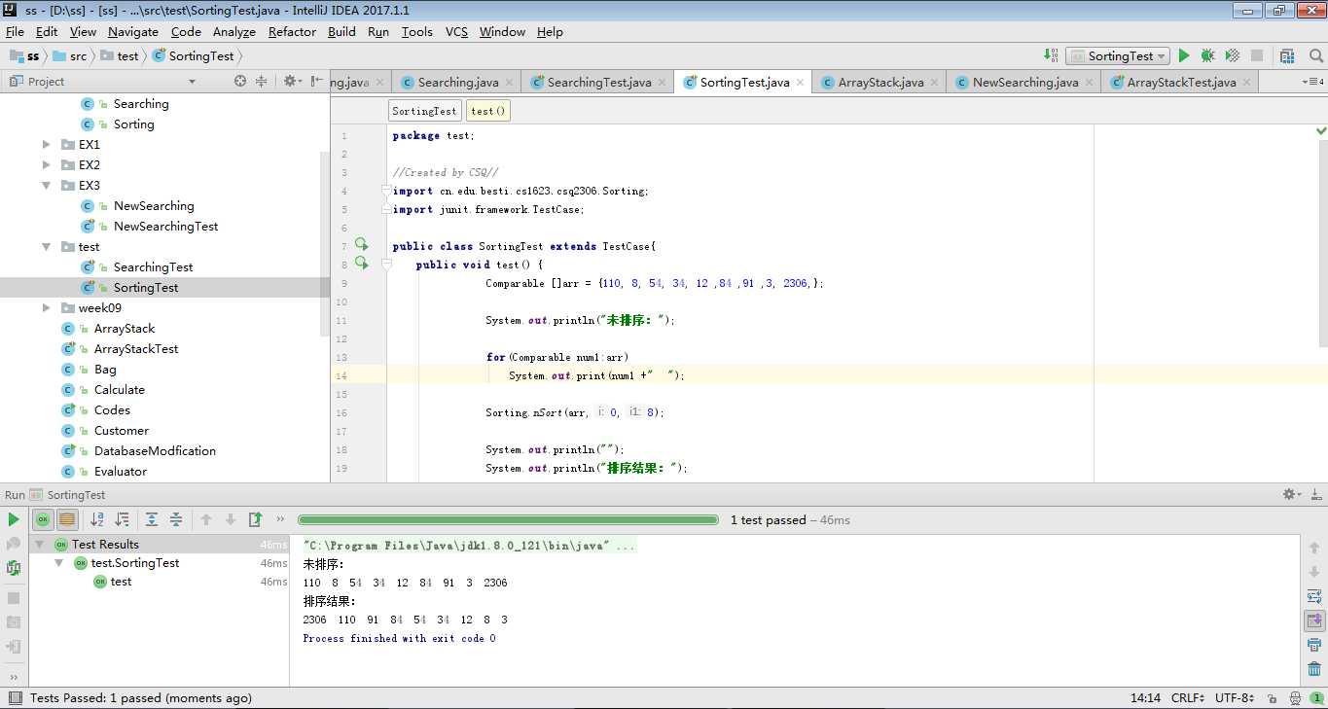Screen dimensions: 1328x709
Task: Switch to the NewSearching.java tab
Action: coord(1024,83)
